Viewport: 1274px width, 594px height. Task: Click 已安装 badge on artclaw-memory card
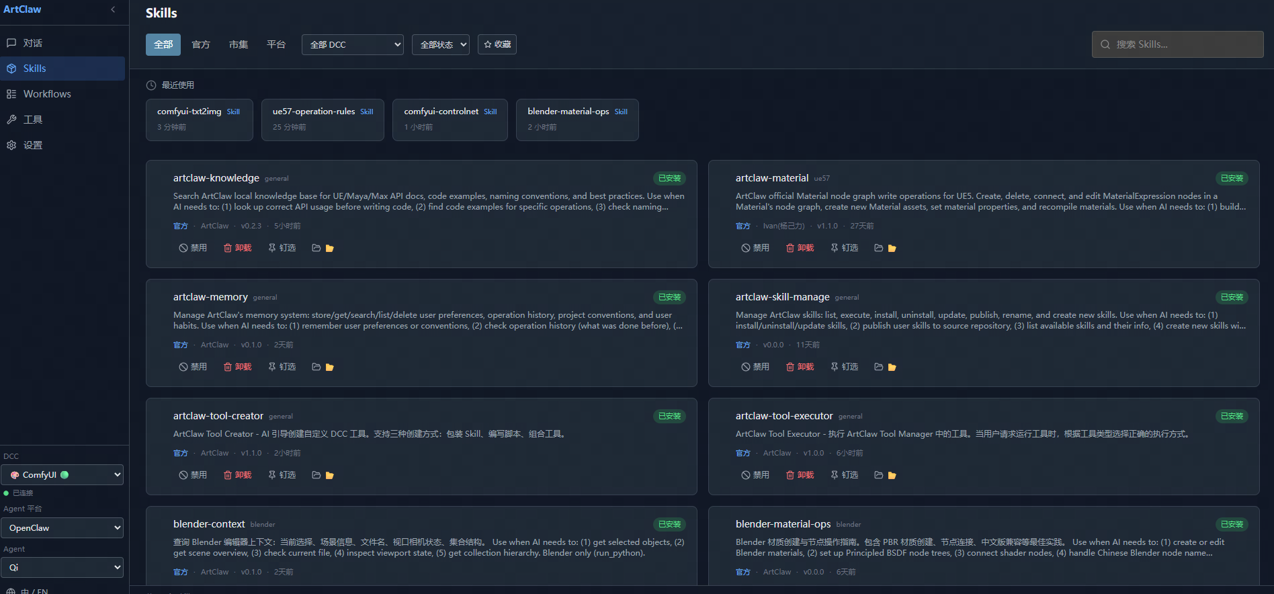pos(669,297)
